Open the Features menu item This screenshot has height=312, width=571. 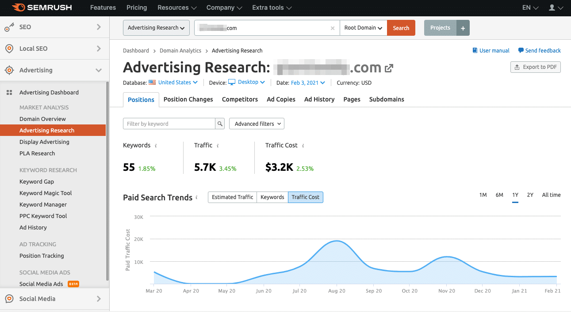(x=103, y=8)
